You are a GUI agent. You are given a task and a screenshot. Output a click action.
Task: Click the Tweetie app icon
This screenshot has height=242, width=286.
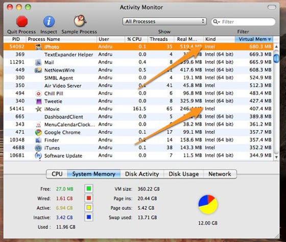click(x=39, y=101)
